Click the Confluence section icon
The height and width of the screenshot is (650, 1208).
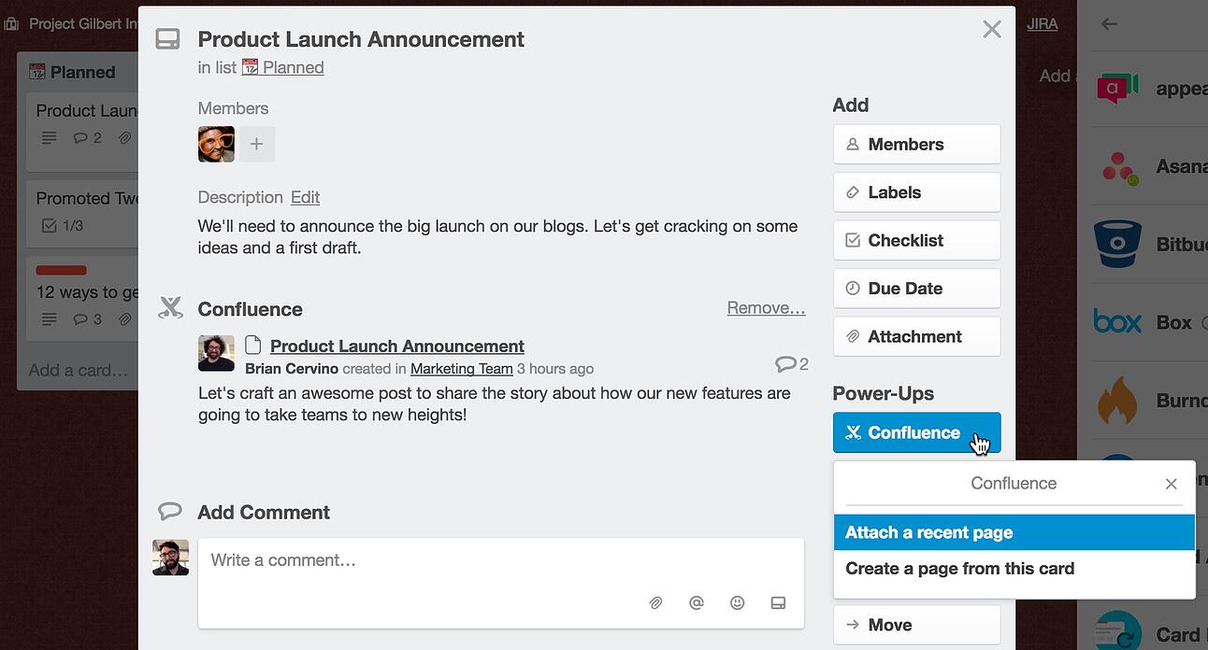(170, 308)
